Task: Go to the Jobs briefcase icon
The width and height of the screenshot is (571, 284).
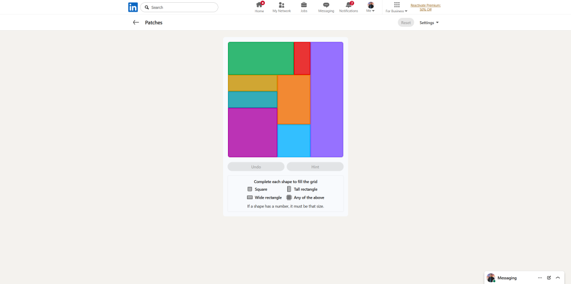Action: pos(304,4)
